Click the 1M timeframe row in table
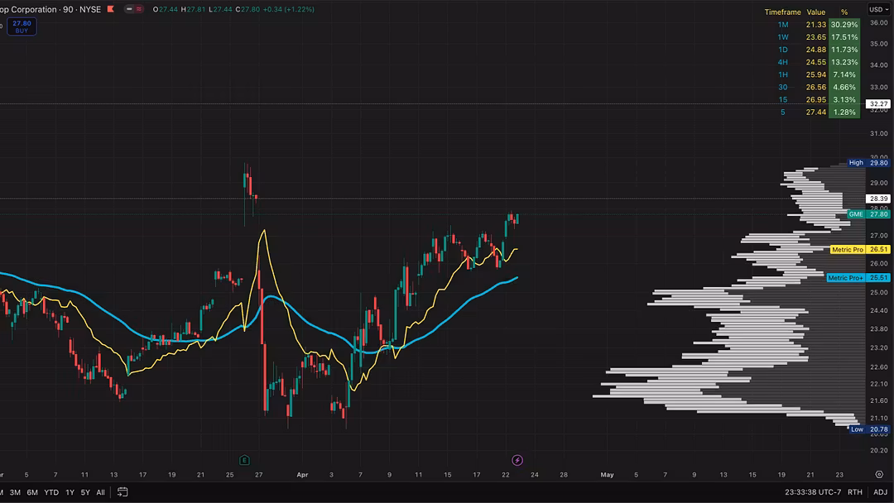Viewport: 894px width, 503px height. pyautogui.click(x=783, y=25)
